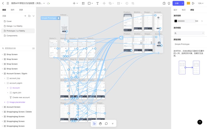Select the Comment tool in bottom toolbar
The width and height of the screenshot is (207, 129).
(x=106, y=124)
